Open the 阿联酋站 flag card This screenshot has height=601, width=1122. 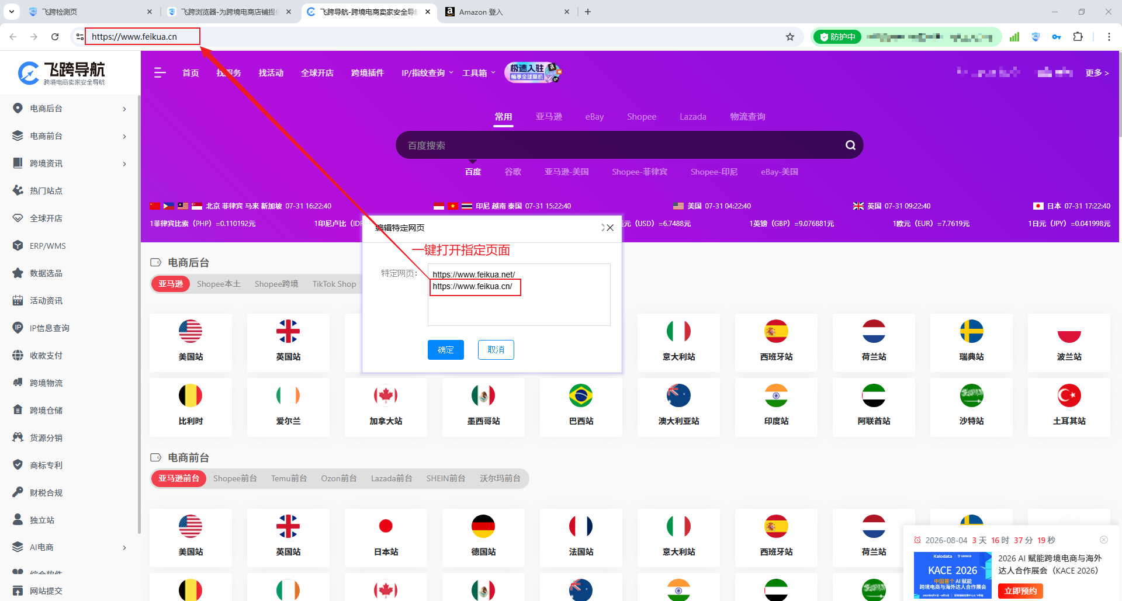pos(874,407)
